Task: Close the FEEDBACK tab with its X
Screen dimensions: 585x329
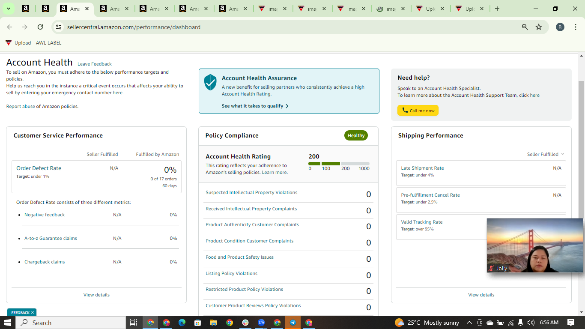Action: 32,312
